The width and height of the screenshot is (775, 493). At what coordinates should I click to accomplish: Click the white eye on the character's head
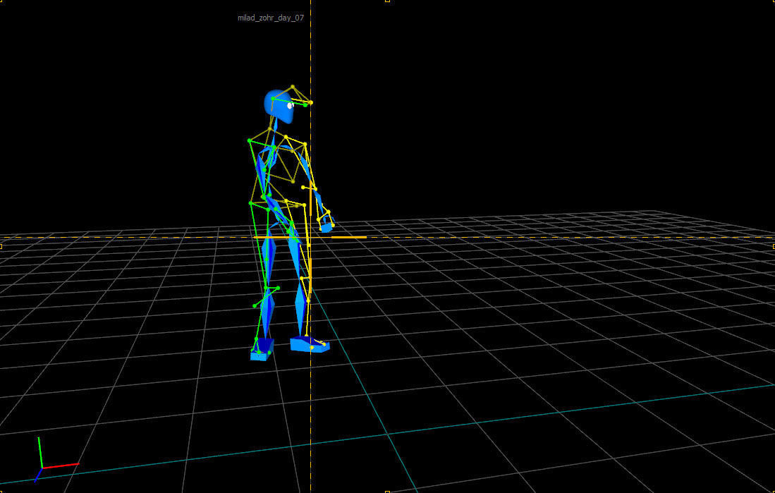click(x=290, y=105)
